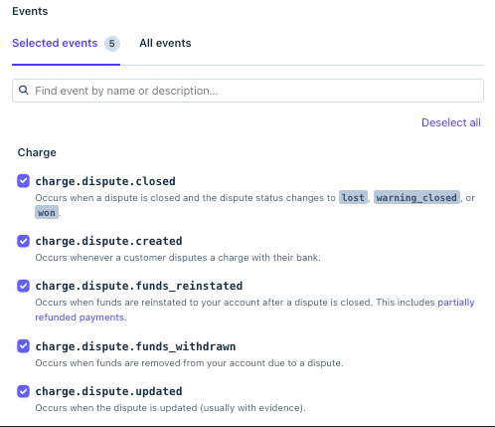Uncheck the charge.dispute.created checkbox
This screenshot has height=427, width=495.
23,241
